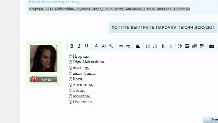Click the remove link icon
Screen dimensions: 218x123
click(128, 46)
